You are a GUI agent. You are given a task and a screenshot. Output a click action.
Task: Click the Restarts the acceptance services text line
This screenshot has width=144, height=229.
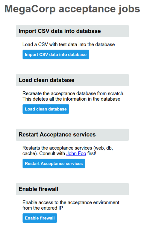coord(68,148)
